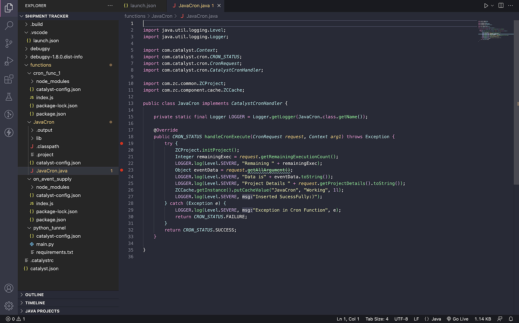
Task: Click the input field at line 1
Action: click(144, 23)
